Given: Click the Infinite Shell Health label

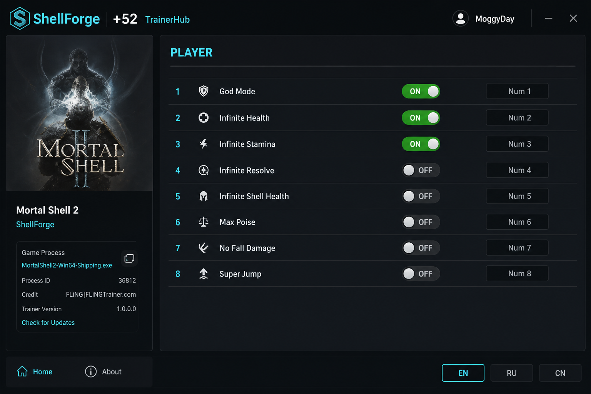Looking at the screenshot, I should click(254, 196).
